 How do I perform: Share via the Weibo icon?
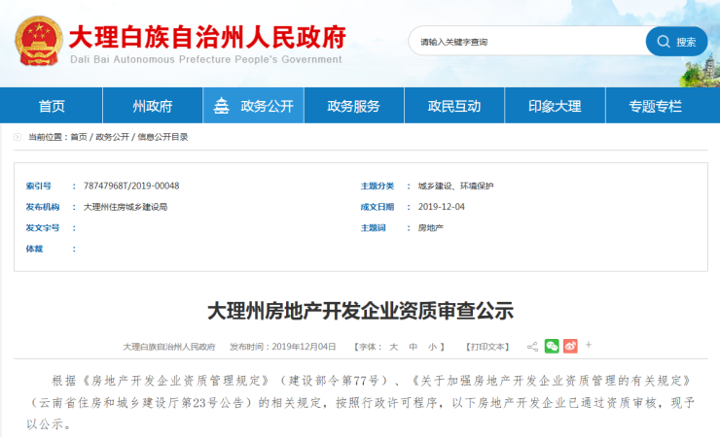[570, 347]
